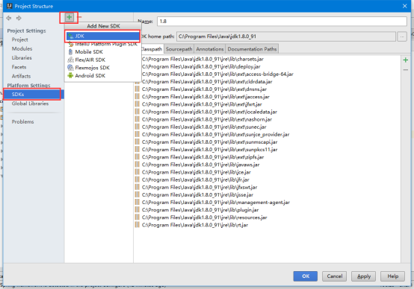Select the dnsns.jar classpath entry
Image resolution: width=414 pixels, height=289 pixels.
coord(204,89)
